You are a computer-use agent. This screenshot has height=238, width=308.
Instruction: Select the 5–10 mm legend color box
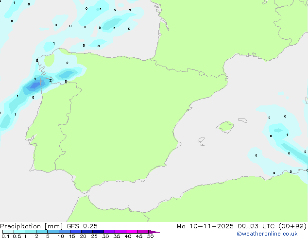53,232
